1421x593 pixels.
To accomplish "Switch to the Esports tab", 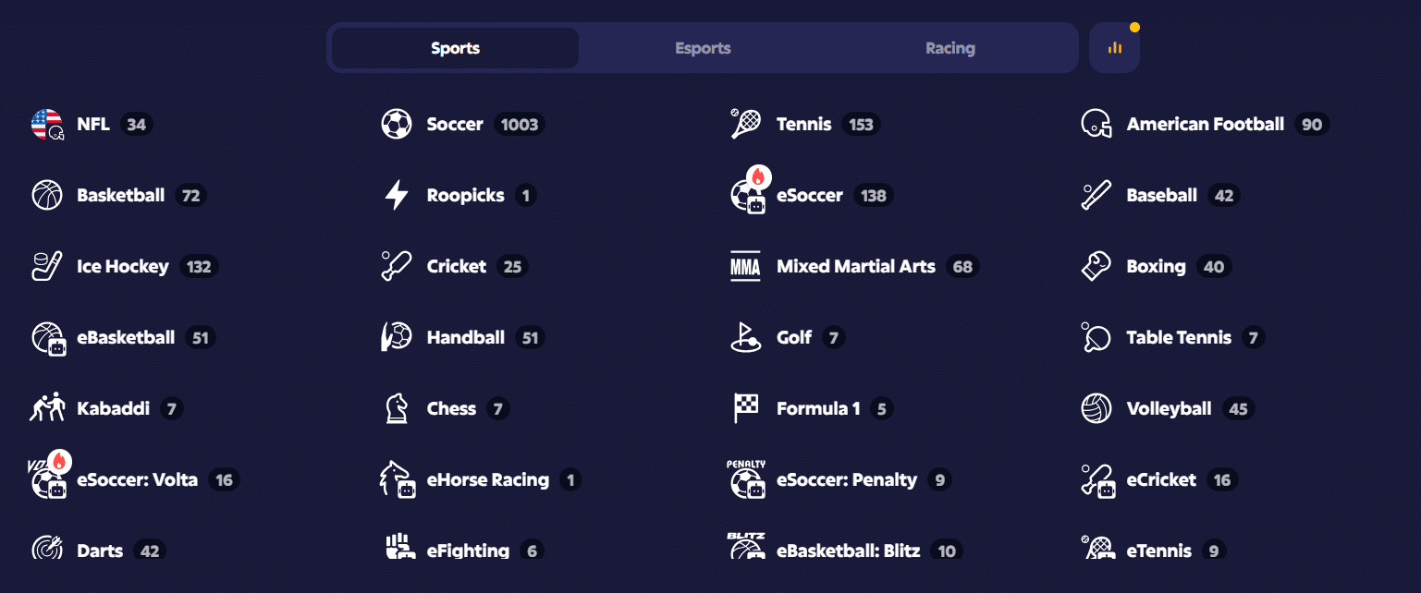I will click(x=702, y=47).
